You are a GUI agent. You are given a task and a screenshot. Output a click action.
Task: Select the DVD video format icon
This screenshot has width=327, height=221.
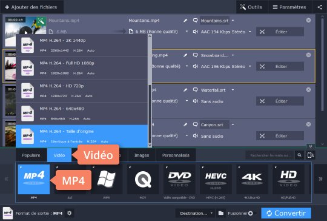(179, 179)
